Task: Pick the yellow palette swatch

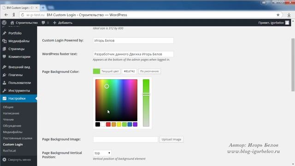Action: pos(119,125)
